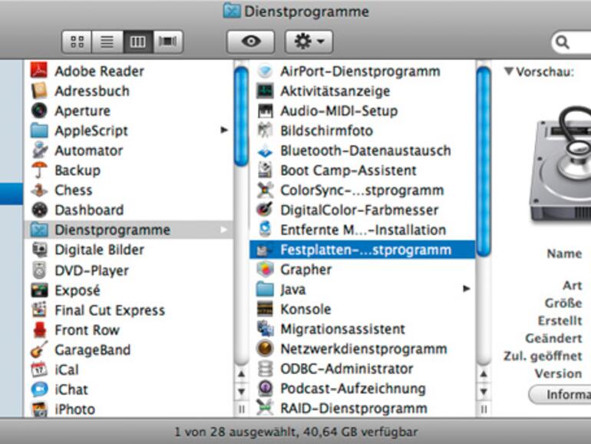This screenshot has width=591, height=444.
Task: Select the DVD-Player icon
Action: (x=39, y=270)
